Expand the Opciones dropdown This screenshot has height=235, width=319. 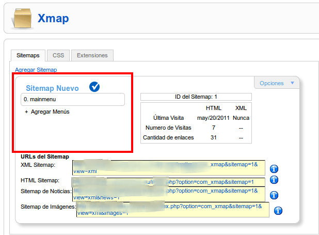point(277,83)
